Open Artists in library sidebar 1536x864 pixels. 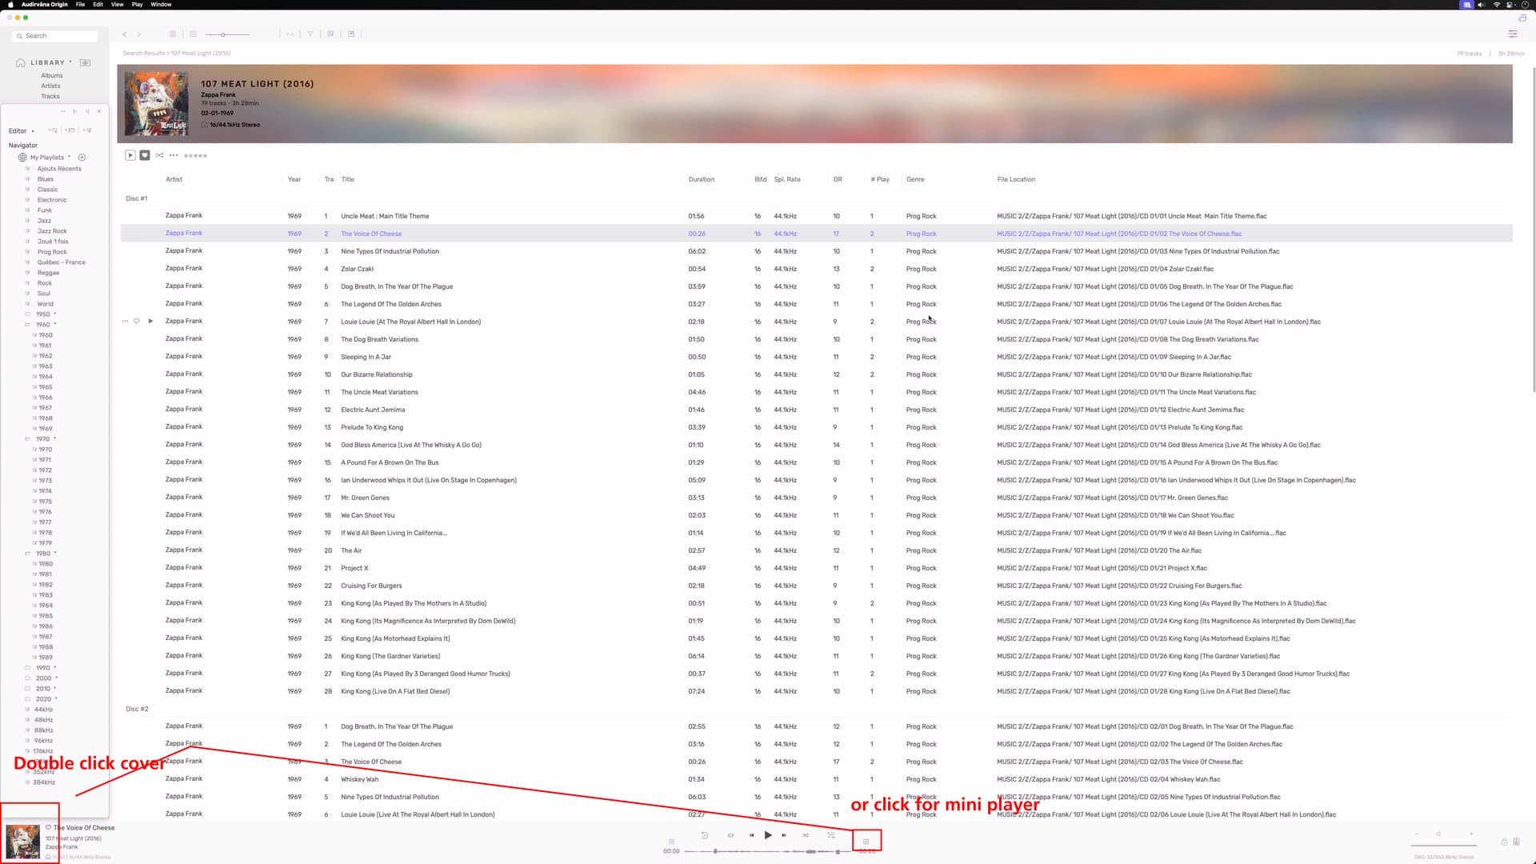tap(50, 86)
